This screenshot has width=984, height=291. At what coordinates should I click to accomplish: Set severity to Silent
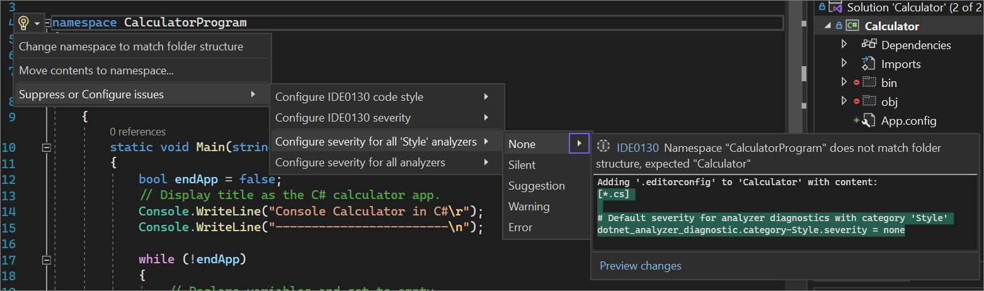(x=522, y=165)
